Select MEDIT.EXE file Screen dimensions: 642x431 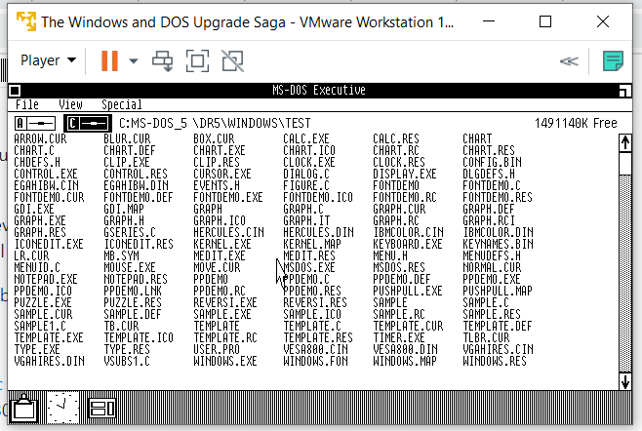click(220, 255)
